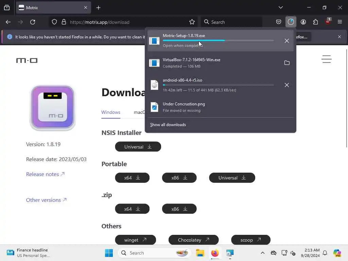
Task: Download the .zip x64 build
Action: point(132,209)
